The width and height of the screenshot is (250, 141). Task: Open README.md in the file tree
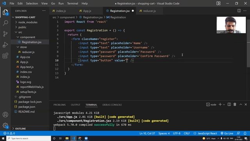(x=26, y=112)
